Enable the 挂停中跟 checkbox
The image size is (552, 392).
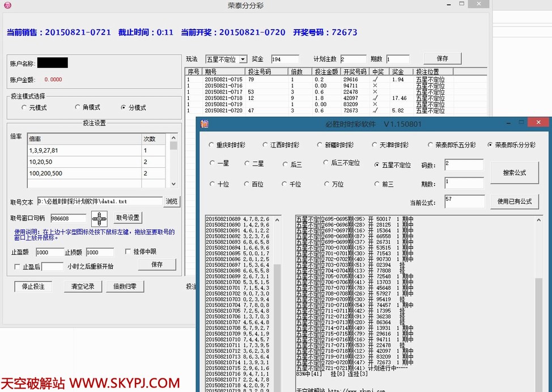pyautogui.click(x=128, y=252)
